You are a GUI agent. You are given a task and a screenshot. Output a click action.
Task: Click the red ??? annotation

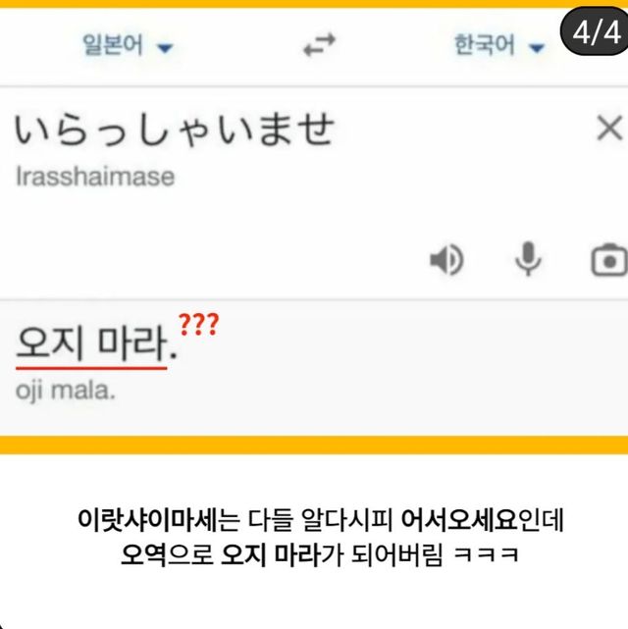[x=198, y=324]
